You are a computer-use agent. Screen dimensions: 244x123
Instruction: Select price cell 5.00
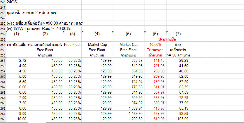(x=16, y=77)
